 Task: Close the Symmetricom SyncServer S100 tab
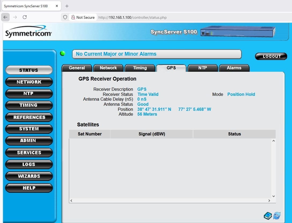click(x=57, y=6)
